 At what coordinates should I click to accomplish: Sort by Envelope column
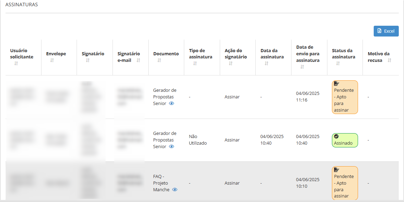coord(52,60)
